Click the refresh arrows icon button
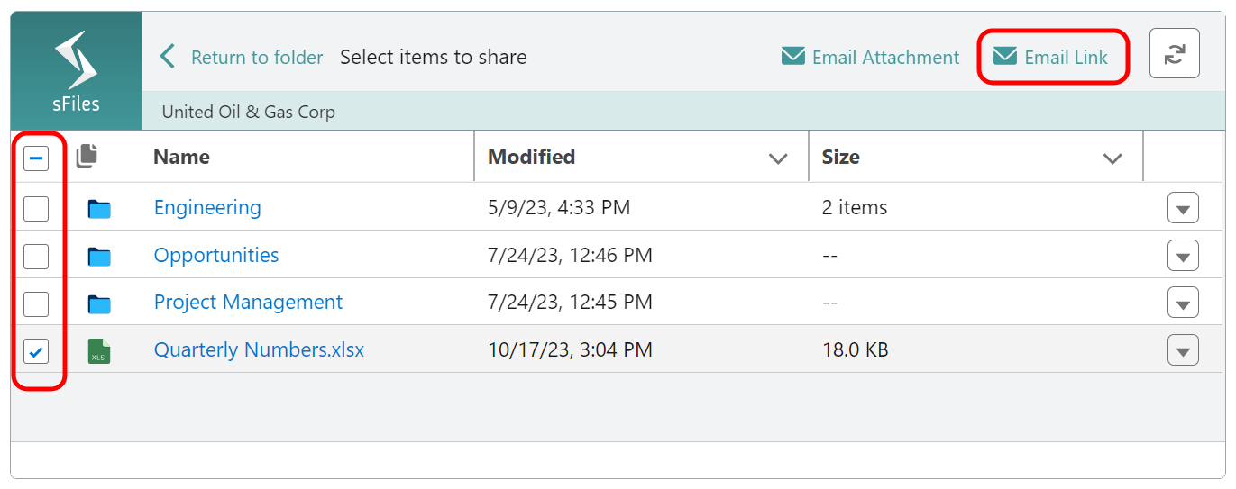 tap(1174, 54)
